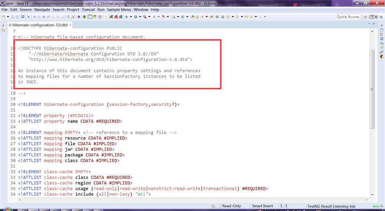This screenshot has width=385, height=211.
Task: Open the Window menu
Action: click(141, 10)
